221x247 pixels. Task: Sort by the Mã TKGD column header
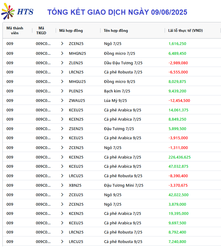coord(41,31)
